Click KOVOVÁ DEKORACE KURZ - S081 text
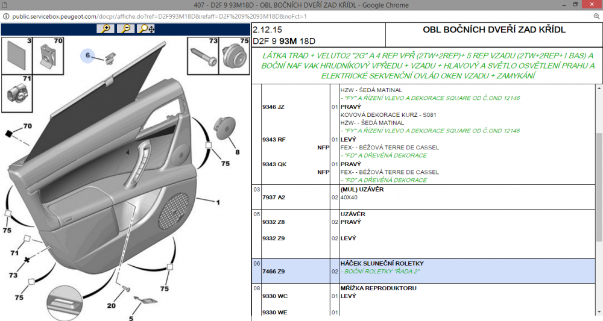This screenshot has height=321, width=603. (x=388, y=115)
